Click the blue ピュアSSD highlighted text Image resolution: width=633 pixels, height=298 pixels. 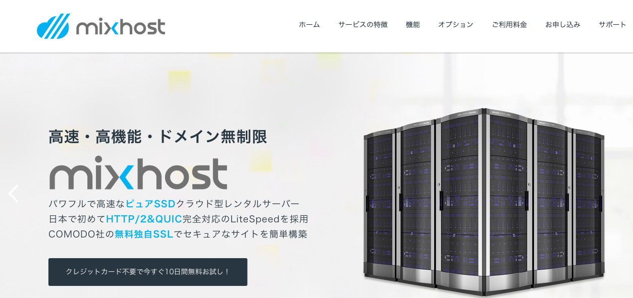150,204
